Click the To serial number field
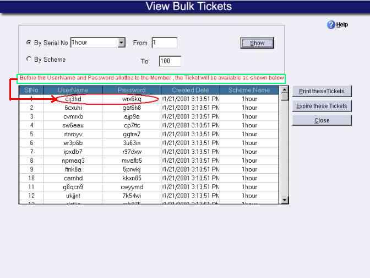370x278 pixels. (170, 61)
